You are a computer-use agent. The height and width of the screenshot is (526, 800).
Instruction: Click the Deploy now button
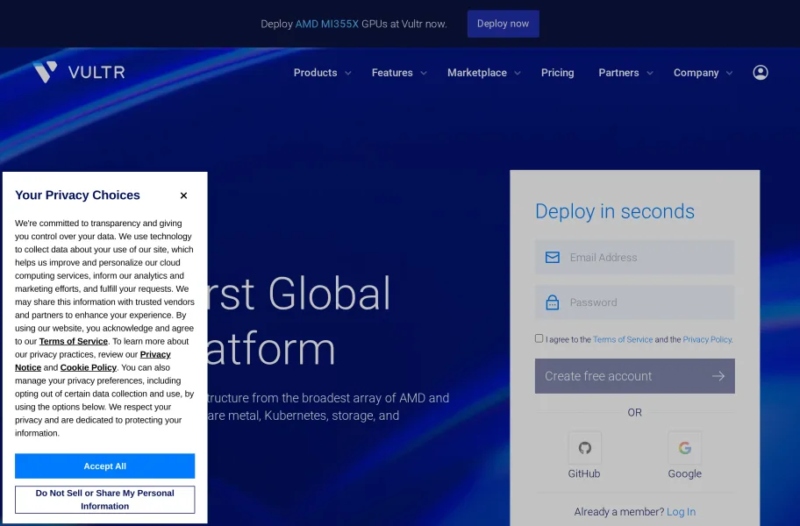pyautogui.click(x=503, y=24)
